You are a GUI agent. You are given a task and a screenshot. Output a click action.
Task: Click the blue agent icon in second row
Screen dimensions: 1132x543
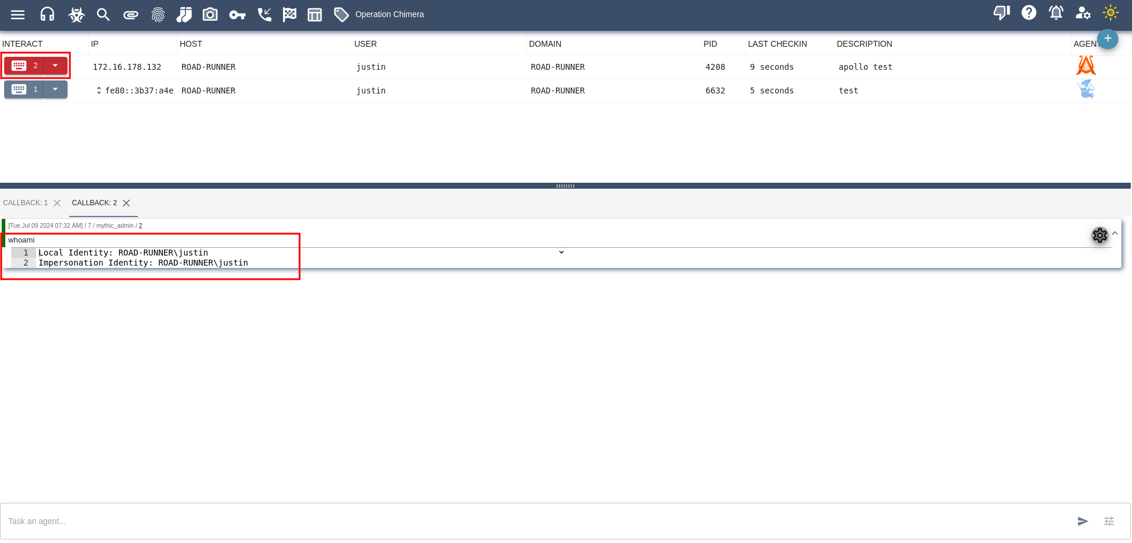(1086, 89)
